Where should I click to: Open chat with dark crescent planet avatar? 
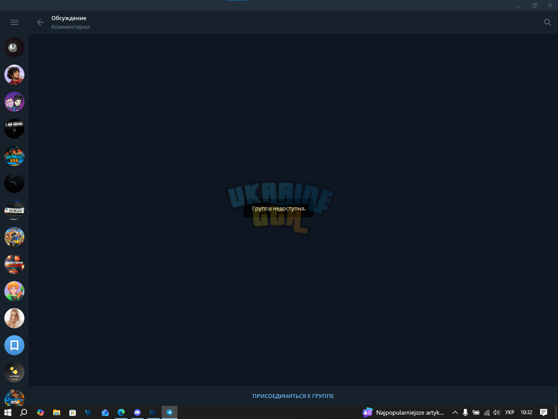(14, 183)
